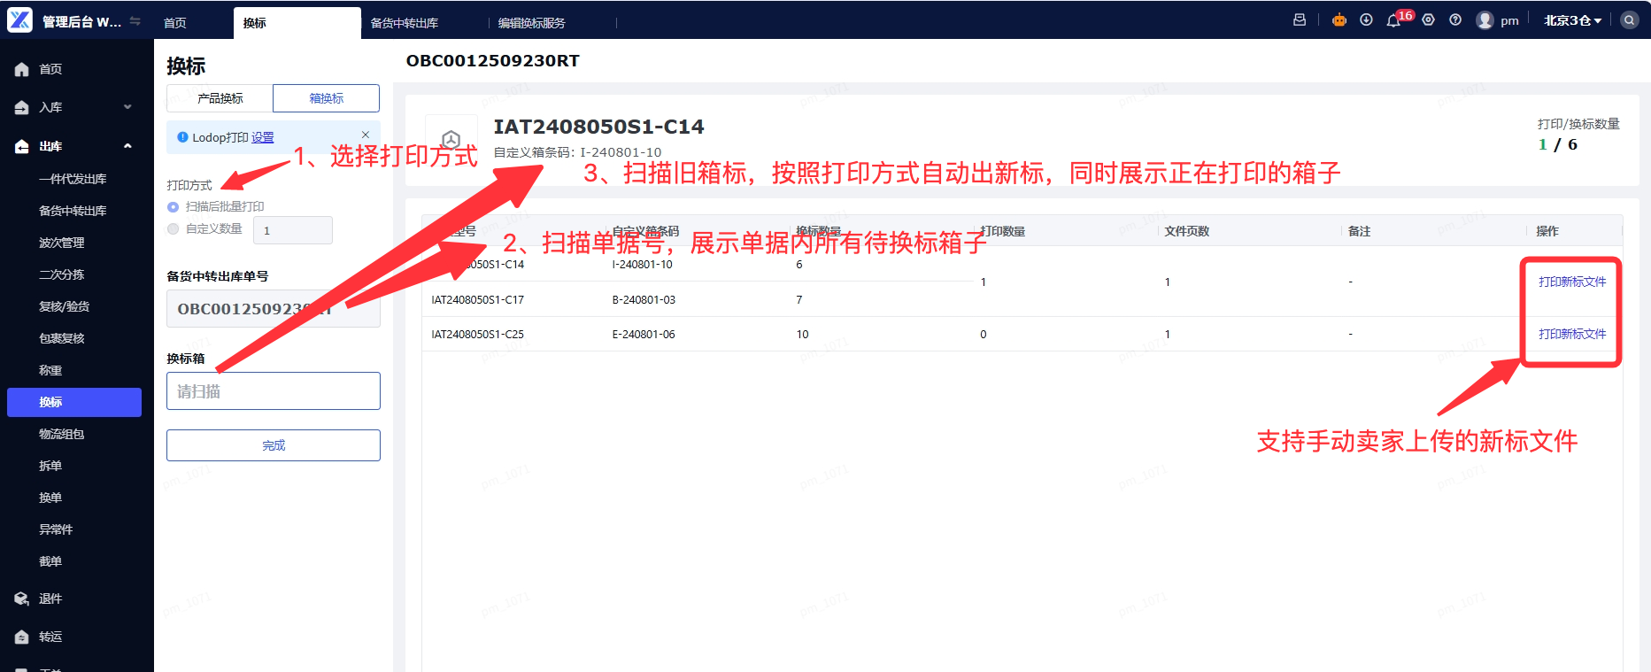
Task: Open the download center icon
Action: point(1366,20)
